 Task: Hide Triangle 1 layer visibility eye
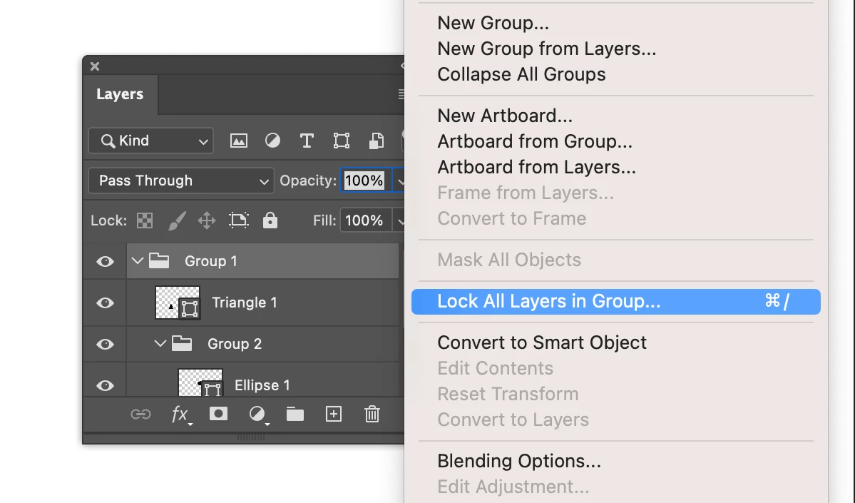(106, 303)
